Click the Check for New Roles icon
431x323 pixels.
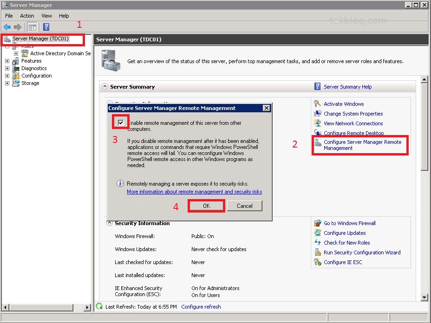pos(318,243)
